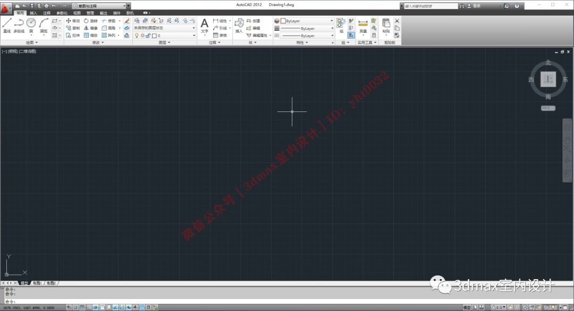
Task: Click the Group (组) icon
Action: pyautogui.click(x=341, y=25)
